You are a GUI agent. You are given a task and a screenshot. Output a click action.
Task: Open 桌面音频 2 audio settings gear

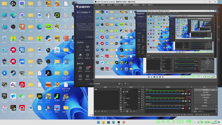pos(190,108)
